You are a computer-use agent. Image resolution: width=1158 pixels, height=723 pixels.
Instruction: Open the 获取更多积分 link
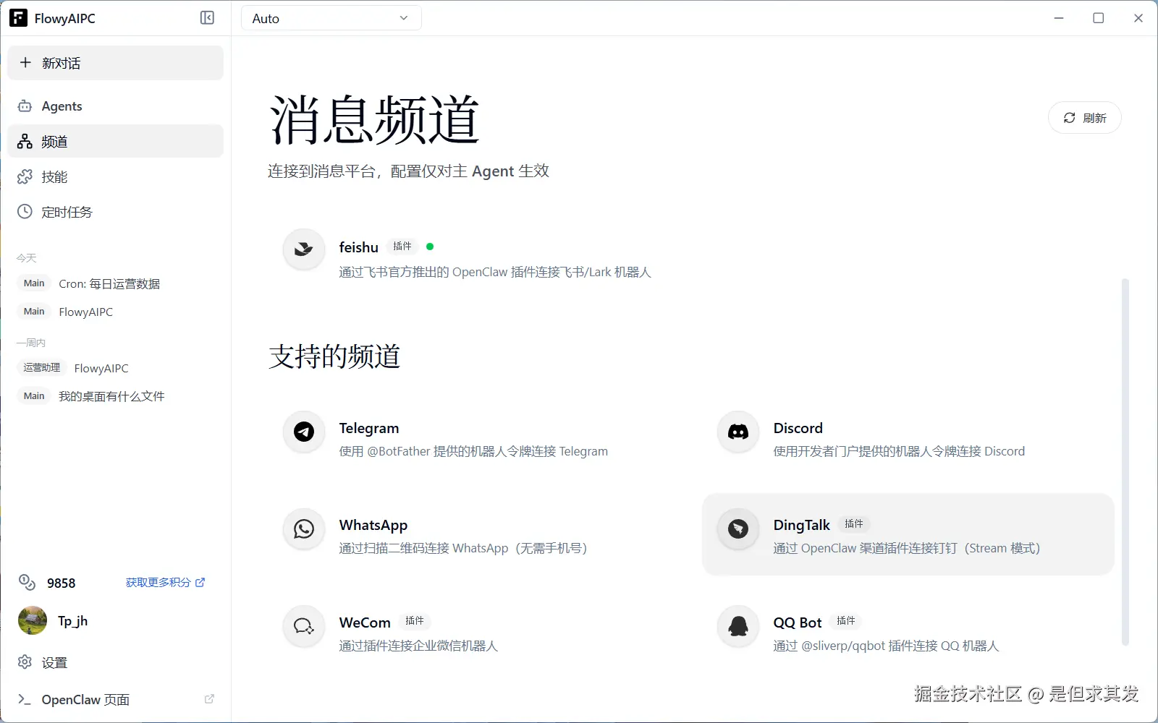tap(164, 582)
